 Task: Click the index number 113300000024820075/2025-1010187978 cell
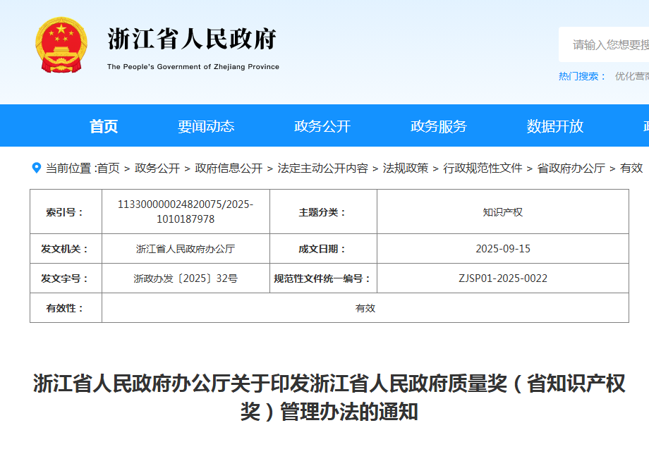tap(186, 211)
